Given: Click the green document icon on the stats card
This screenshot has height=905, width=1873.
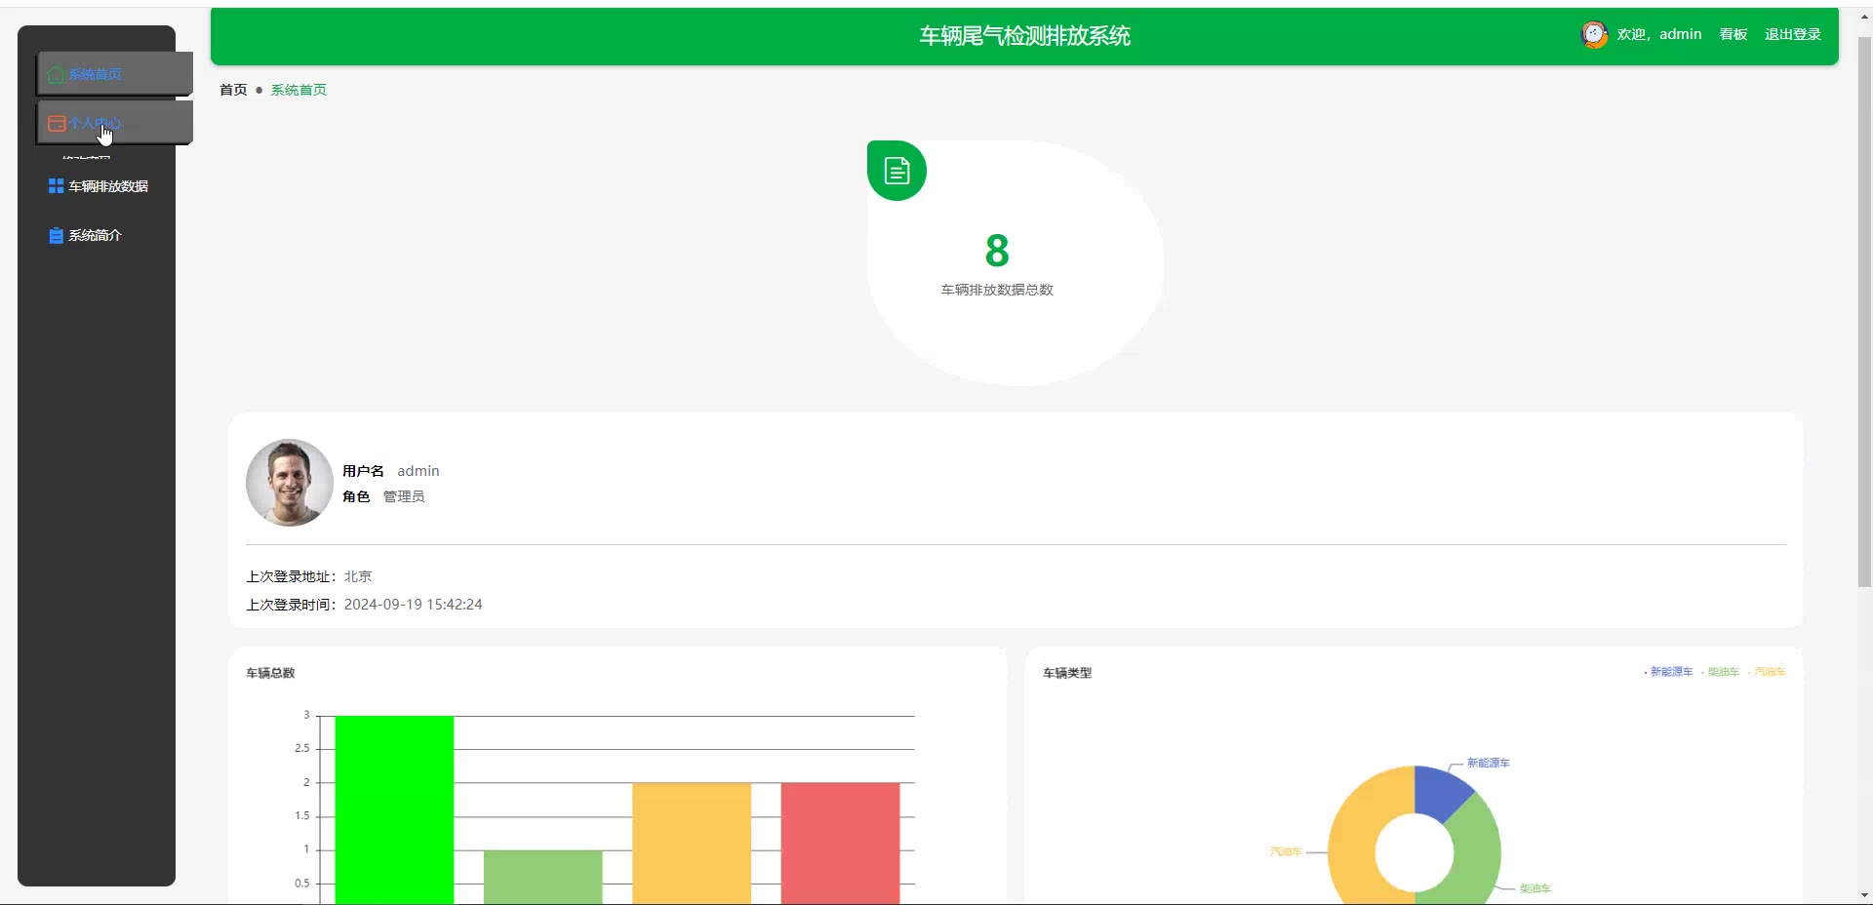Looking at the screenshot, I should tap(897, 171).
